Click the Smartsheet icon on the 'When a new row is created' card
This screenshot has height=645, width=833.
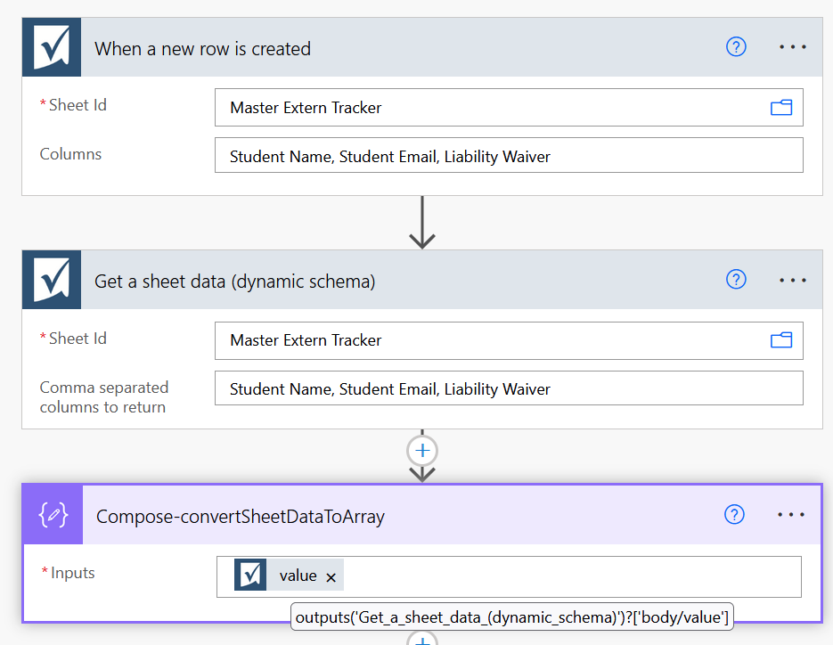52,48
